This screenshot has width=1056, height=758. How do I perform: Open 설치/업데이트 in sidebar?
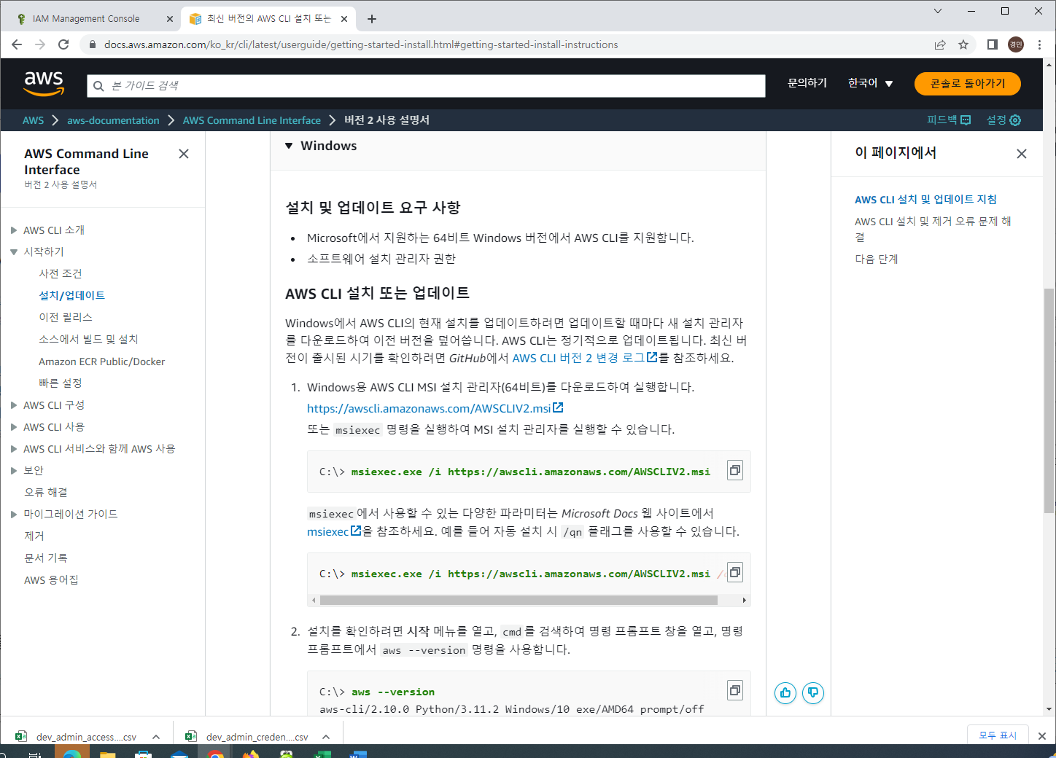tap(71, 296)
